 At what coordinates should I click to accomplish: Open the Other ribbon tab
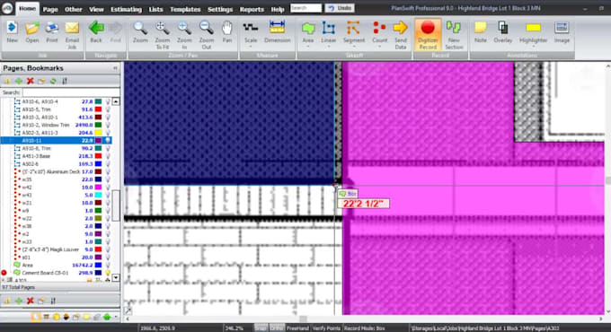click(74, 9)
